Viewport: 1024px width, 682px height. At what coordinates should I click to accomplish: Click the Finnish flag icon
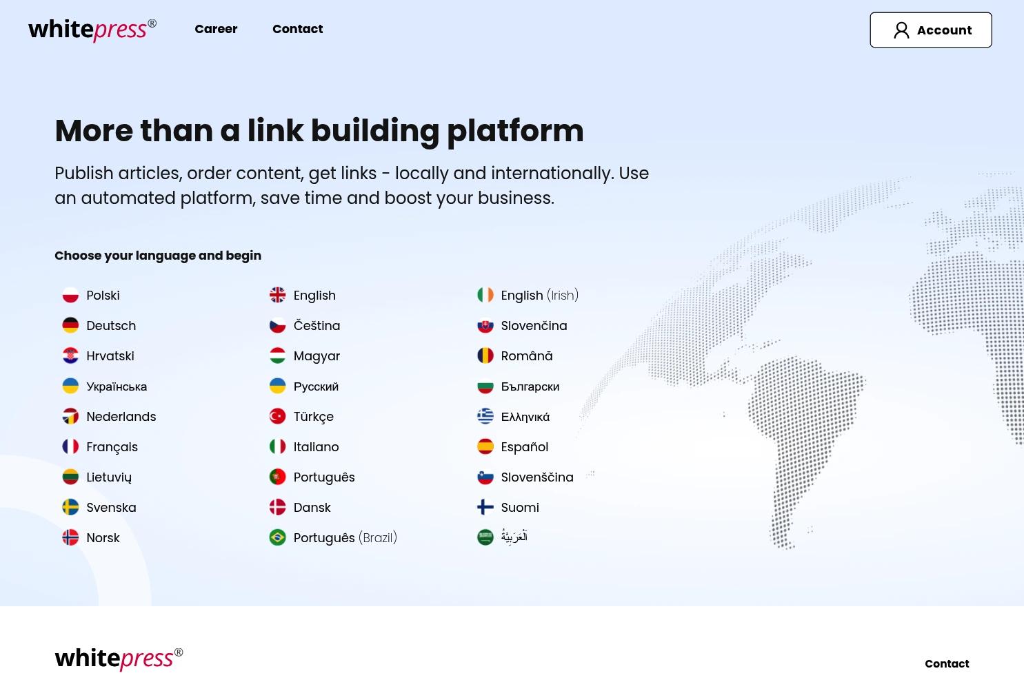point(485,508)
